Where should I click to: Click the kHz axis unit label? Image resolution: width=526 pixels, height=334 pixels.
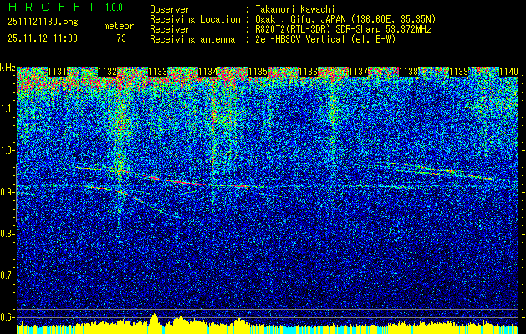8,68
